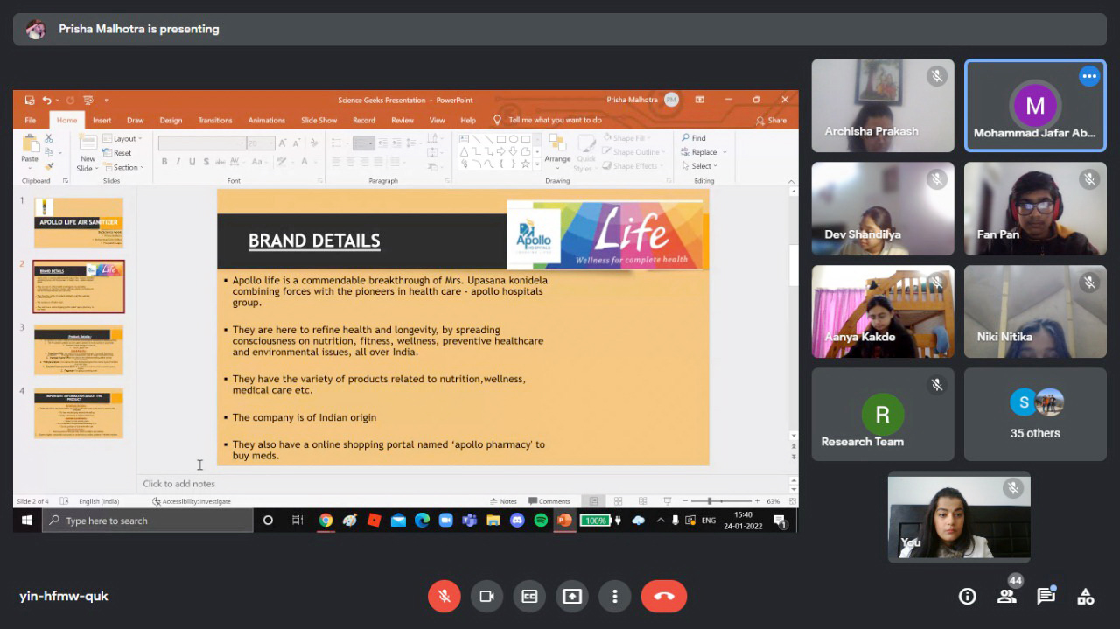
Task: Open the Layout dropdown
Action: 121,138
